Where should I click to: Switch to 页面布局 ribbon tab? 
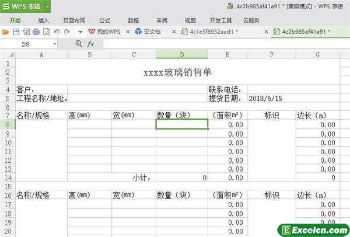pyautogui.click(x=74, y=20)
